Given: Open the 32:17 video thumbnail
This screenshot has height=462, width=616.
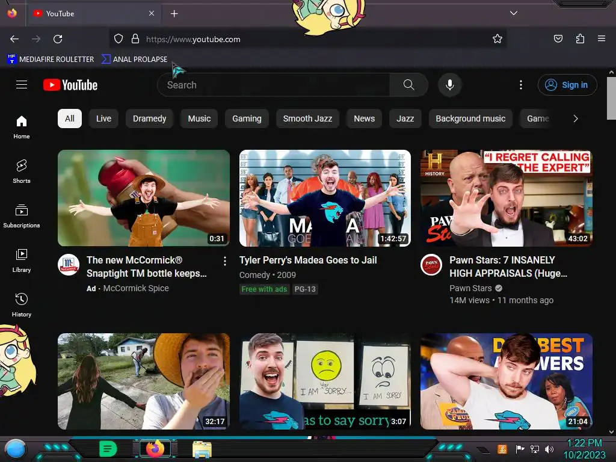Looking at the screenshot, I should (x=144, y=381).
